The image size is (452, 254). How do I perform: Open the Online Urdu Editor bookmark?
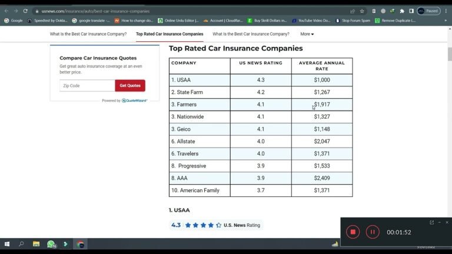tap(178, 21)
